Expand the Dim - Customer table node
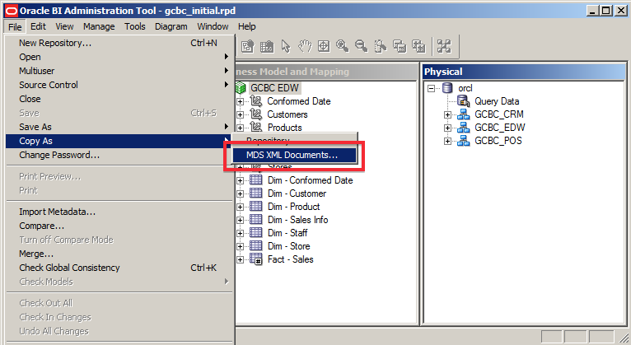631x345 pixels. [x=241, y=193]
